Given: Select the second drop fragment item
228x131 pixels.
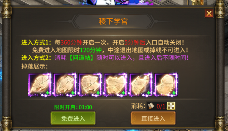Looking at the screenshot, I should pyautogui.click(x=65, y=85).
